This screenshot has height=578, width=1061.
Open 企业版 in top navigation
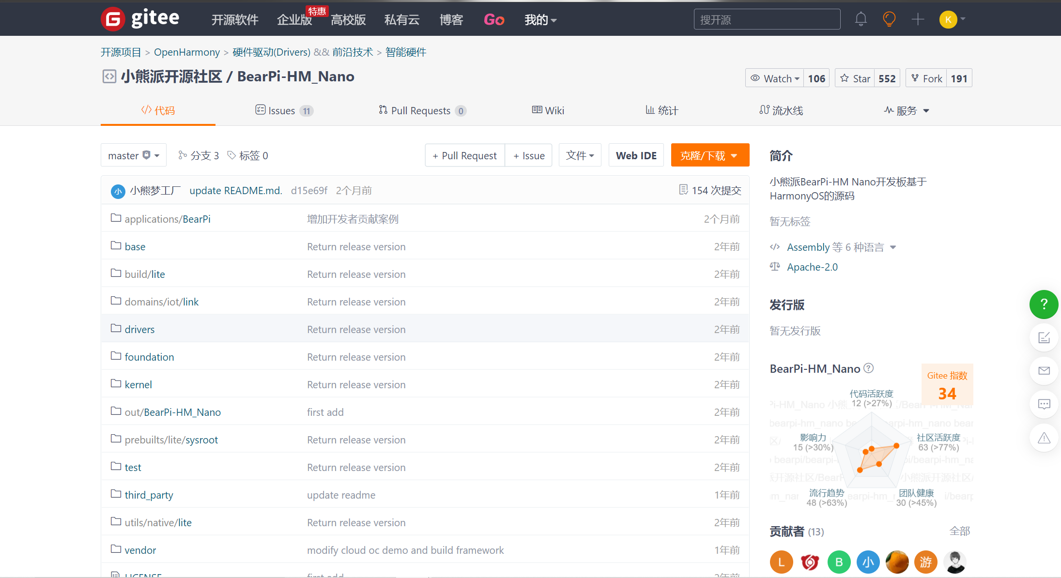[294, 20]
